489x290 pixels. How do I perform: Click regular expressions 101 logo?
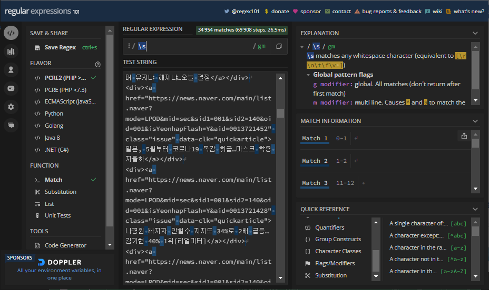42,11
